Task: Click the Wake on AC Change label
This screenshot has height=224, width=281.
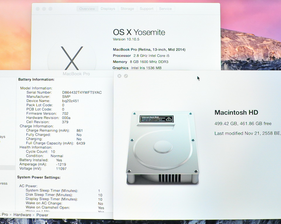Action: click(x=44, y=203)
